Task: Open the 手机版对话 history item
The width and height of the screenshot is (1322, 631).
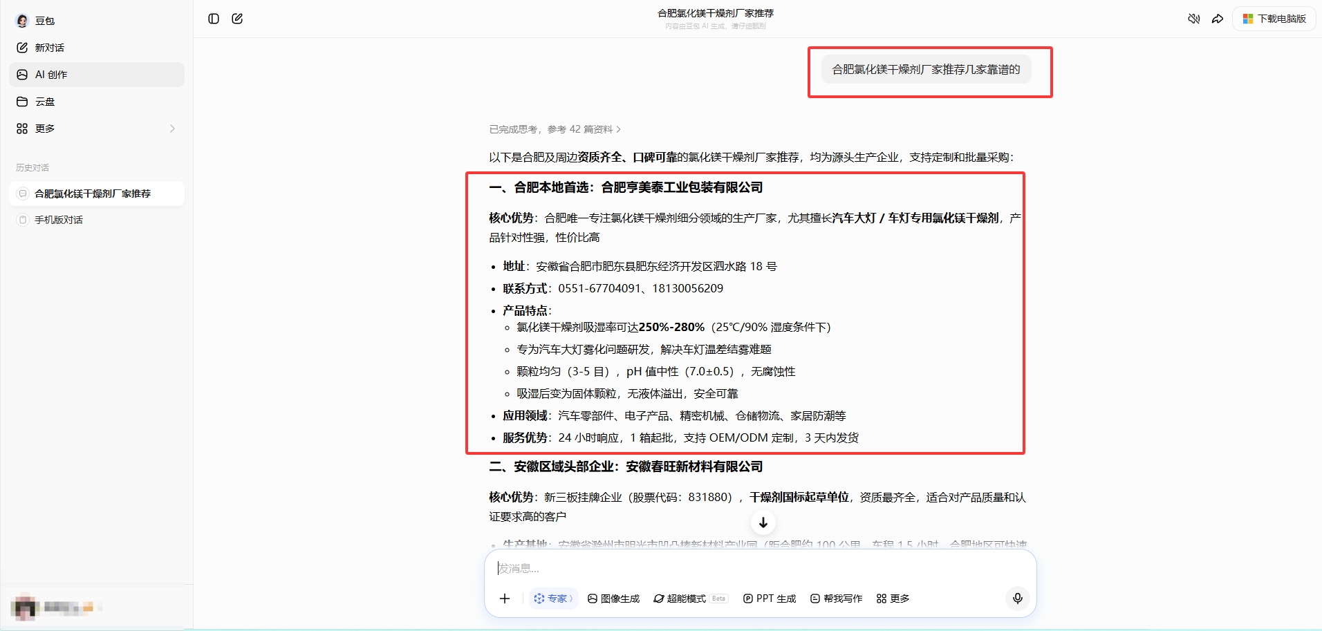Action: [97, 220]
